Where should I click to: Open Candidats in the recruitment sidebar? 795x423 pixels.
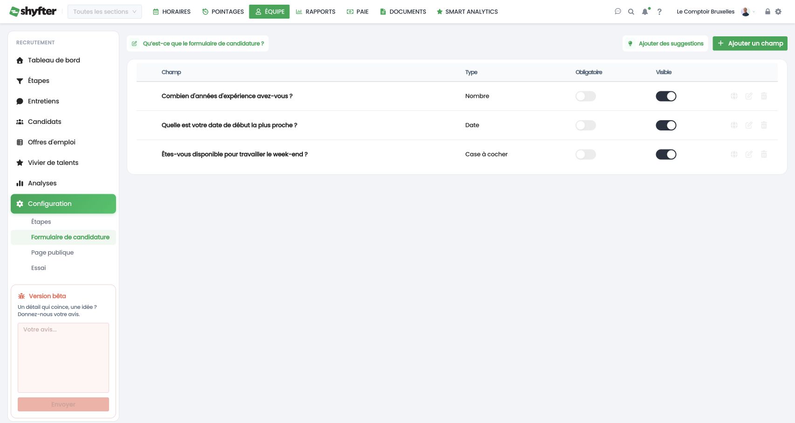click(x=63, y=122)
